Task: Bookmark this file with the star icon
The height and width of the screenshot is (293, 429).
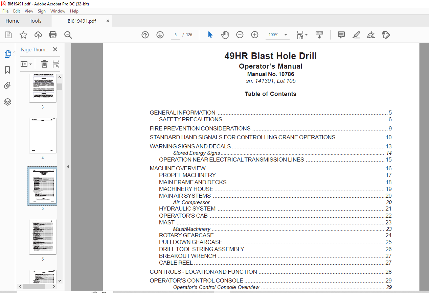Action: coord(23,35)
